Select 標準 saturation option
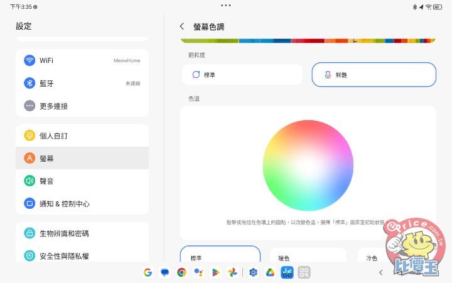This screenshot has height=283, width=452. coord(242,75)
